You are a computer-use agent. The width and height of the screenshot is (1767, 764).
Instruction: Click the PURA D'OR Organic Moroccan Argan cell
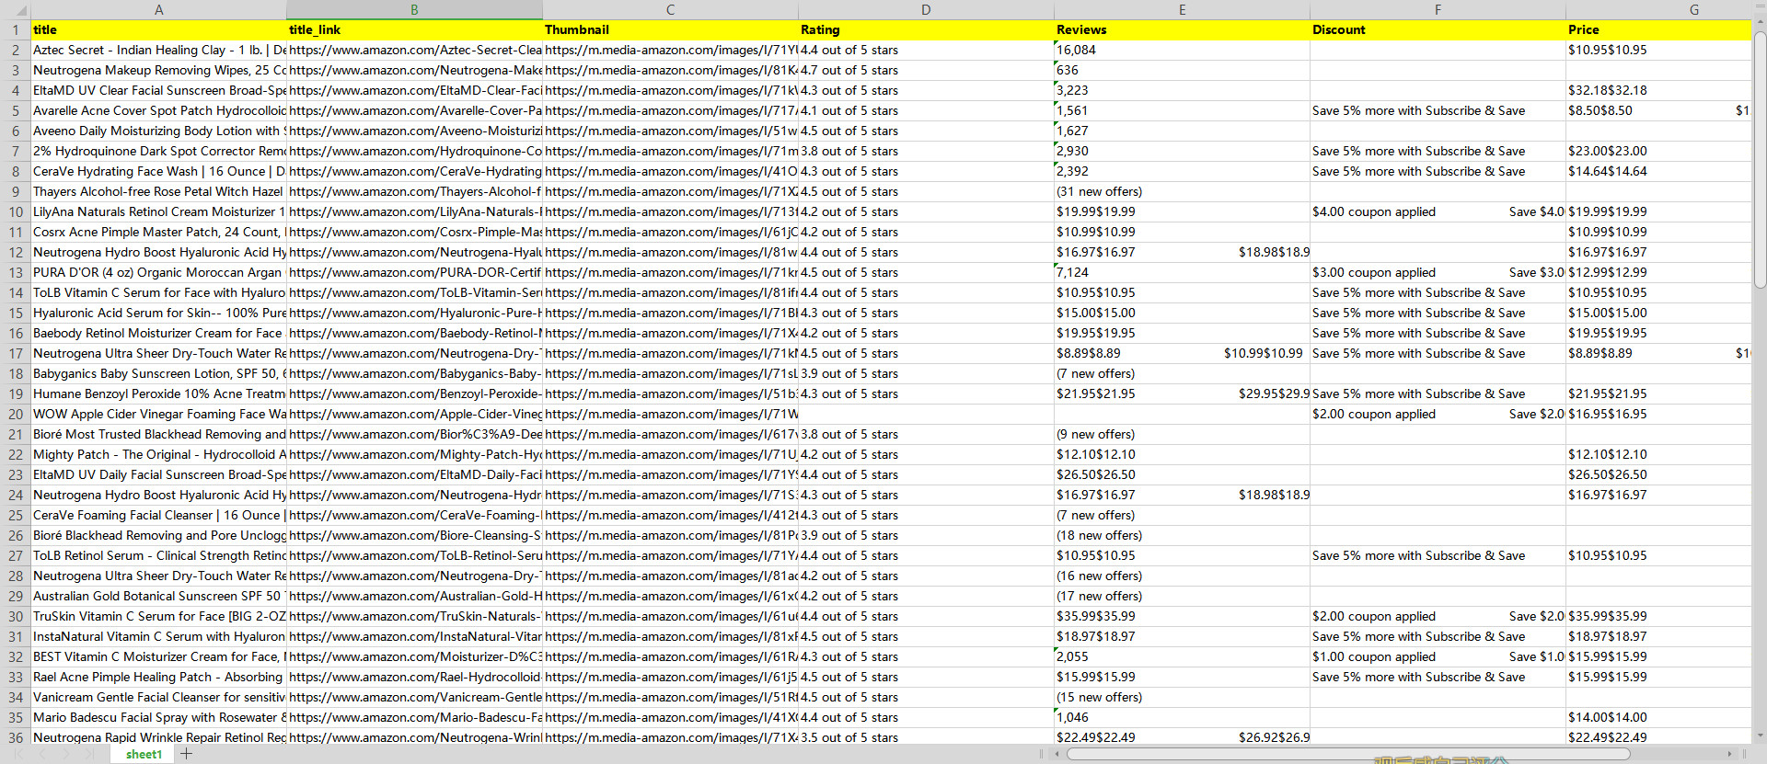pos(158,272)
